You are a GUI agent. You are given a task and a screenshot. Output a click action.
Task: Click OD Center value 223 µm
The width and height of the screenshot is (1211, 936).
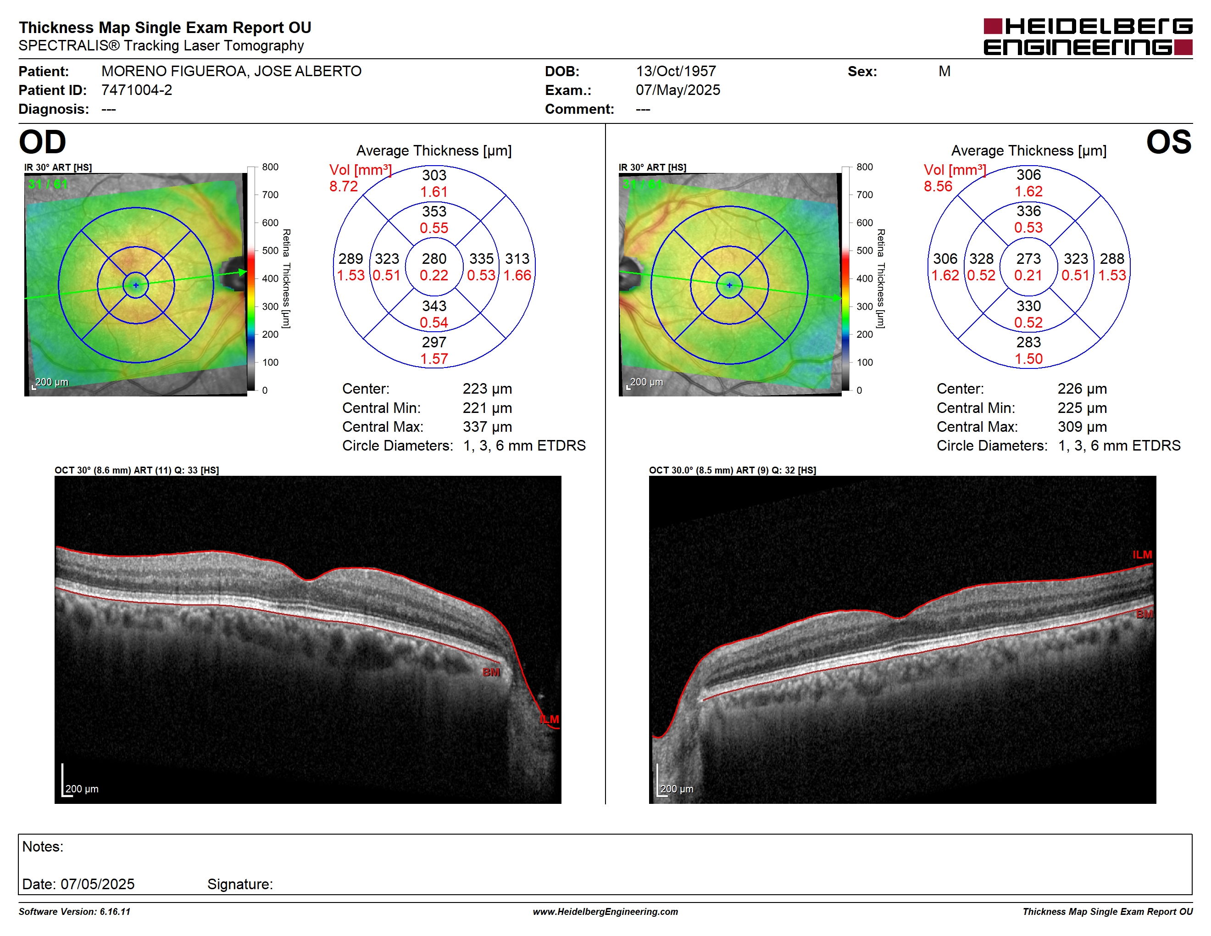[487, 389]
